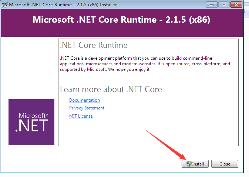View the MIT License link
The height and width of the screenshot is (177, 249).
coord(81,116)
